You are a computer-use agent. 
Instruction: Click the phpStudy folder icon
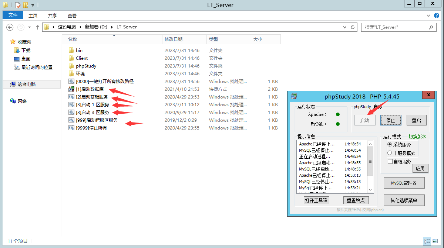point(71,66)
